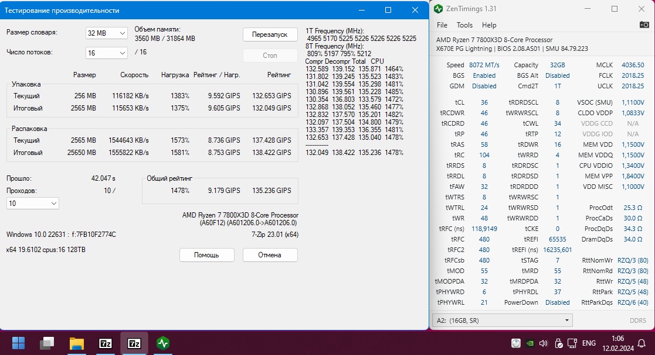Click RttParkDqs value RZQ/6 (40)
This screenshot has height=355, width=655.
coord(633,302)
